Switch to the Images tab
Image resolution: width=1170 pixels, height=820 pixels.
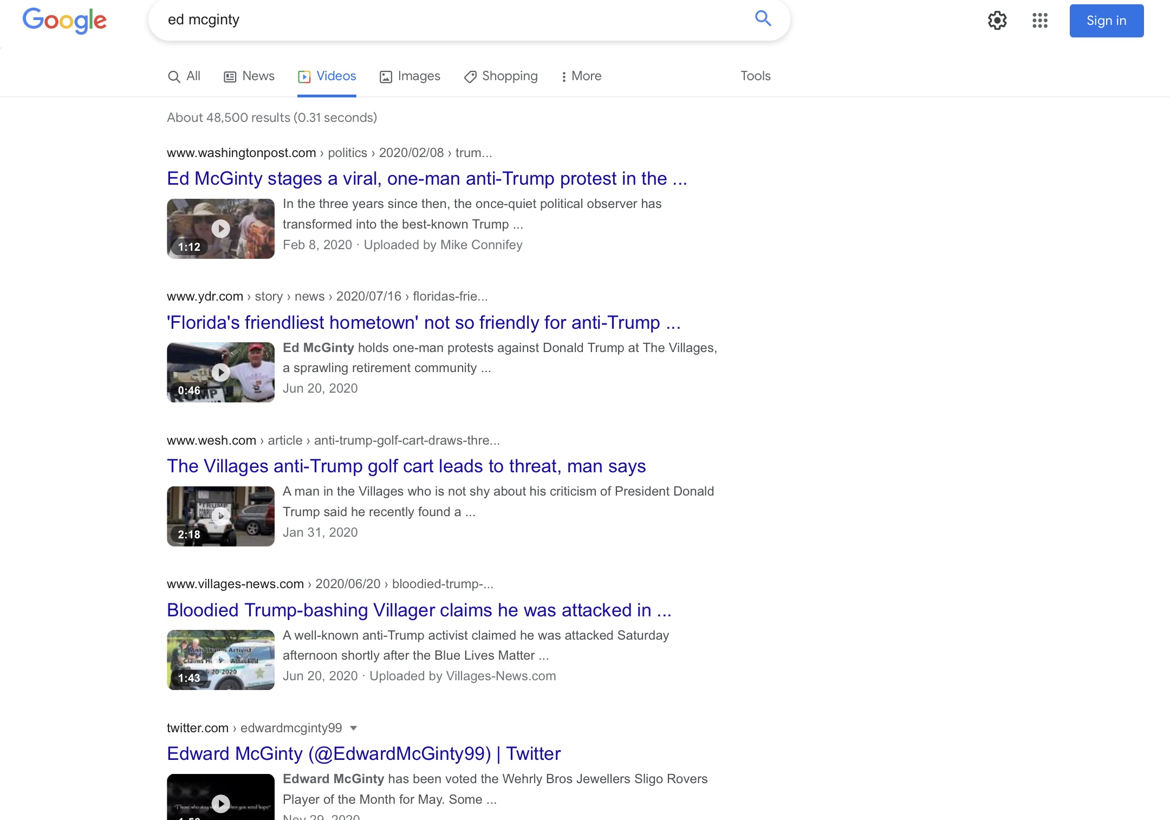[410, 76]
